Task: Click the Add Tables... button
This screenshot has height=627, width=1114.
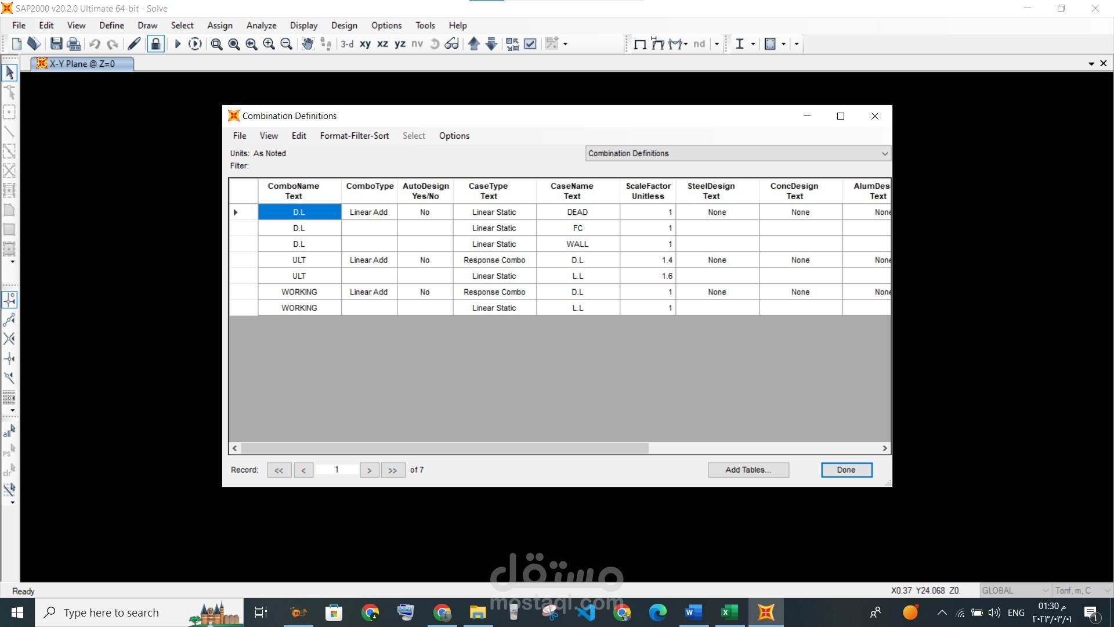Action: pos(748,470)
